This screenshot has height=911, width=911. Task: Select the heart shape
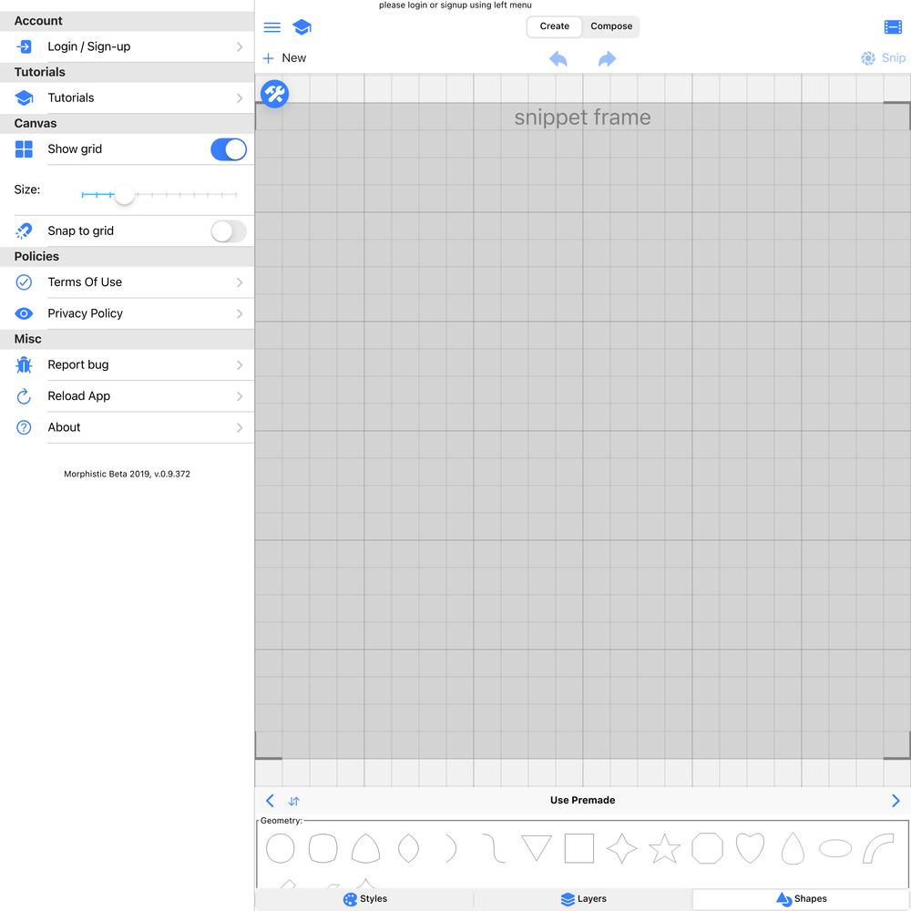(750, 848)
